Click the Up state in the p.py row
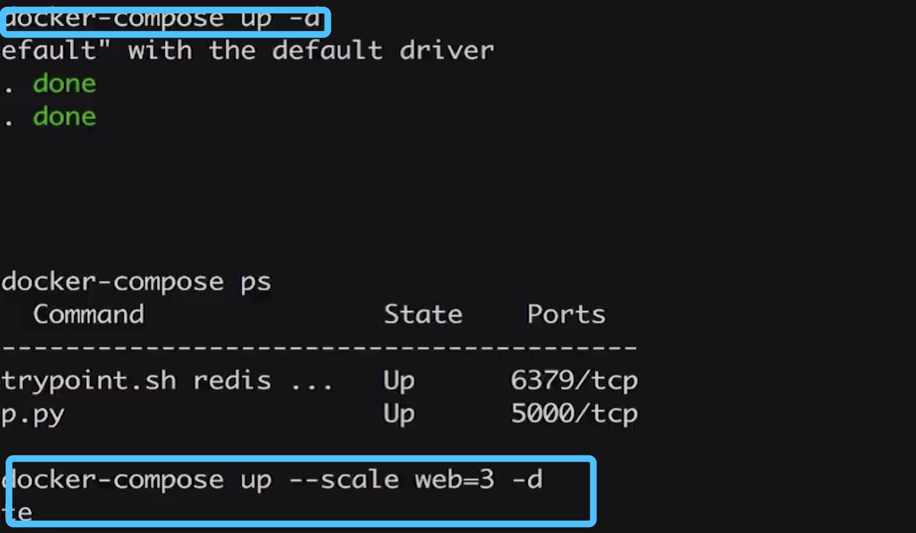 coord(399,414)
